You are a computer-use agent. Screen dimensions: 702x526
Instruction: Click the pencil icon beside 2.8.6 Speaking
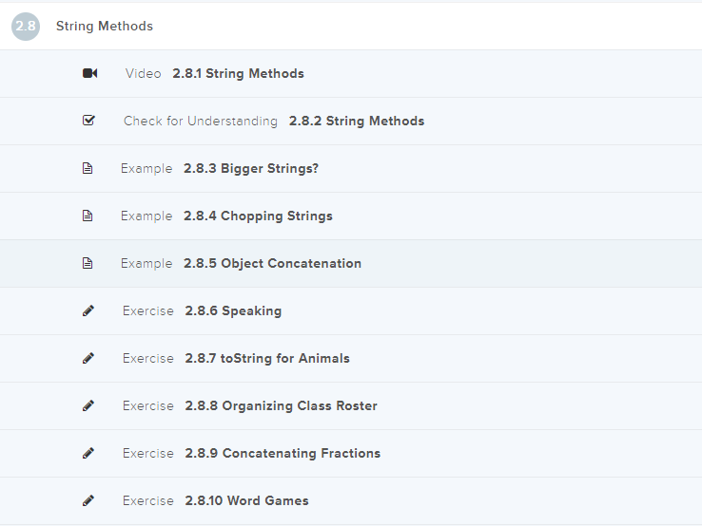tap(88, 311)
